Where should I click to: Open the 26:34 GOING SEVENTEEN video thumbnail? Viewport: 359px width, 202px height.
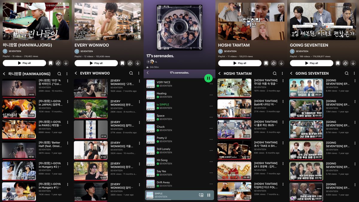[x=306, y=88]
